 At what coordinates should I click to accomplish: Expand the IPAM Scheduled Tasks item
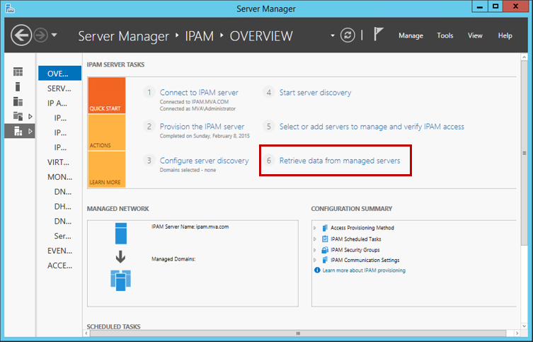click(315, 239)
